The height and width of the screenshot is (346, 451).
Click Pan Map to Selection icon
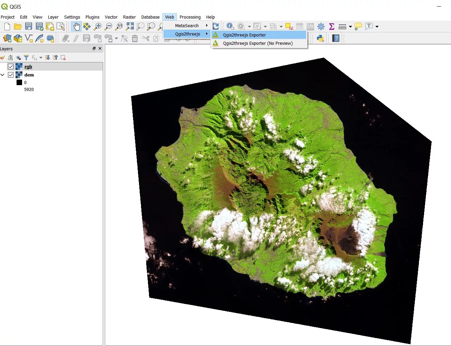click(x=87, y=26)
